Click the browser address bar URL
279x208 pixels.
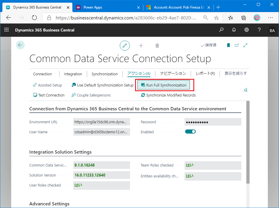tap(126, 18)
